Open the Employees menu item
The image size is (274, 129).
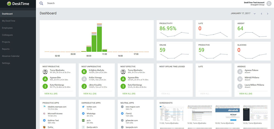click(x=7, y=28)
